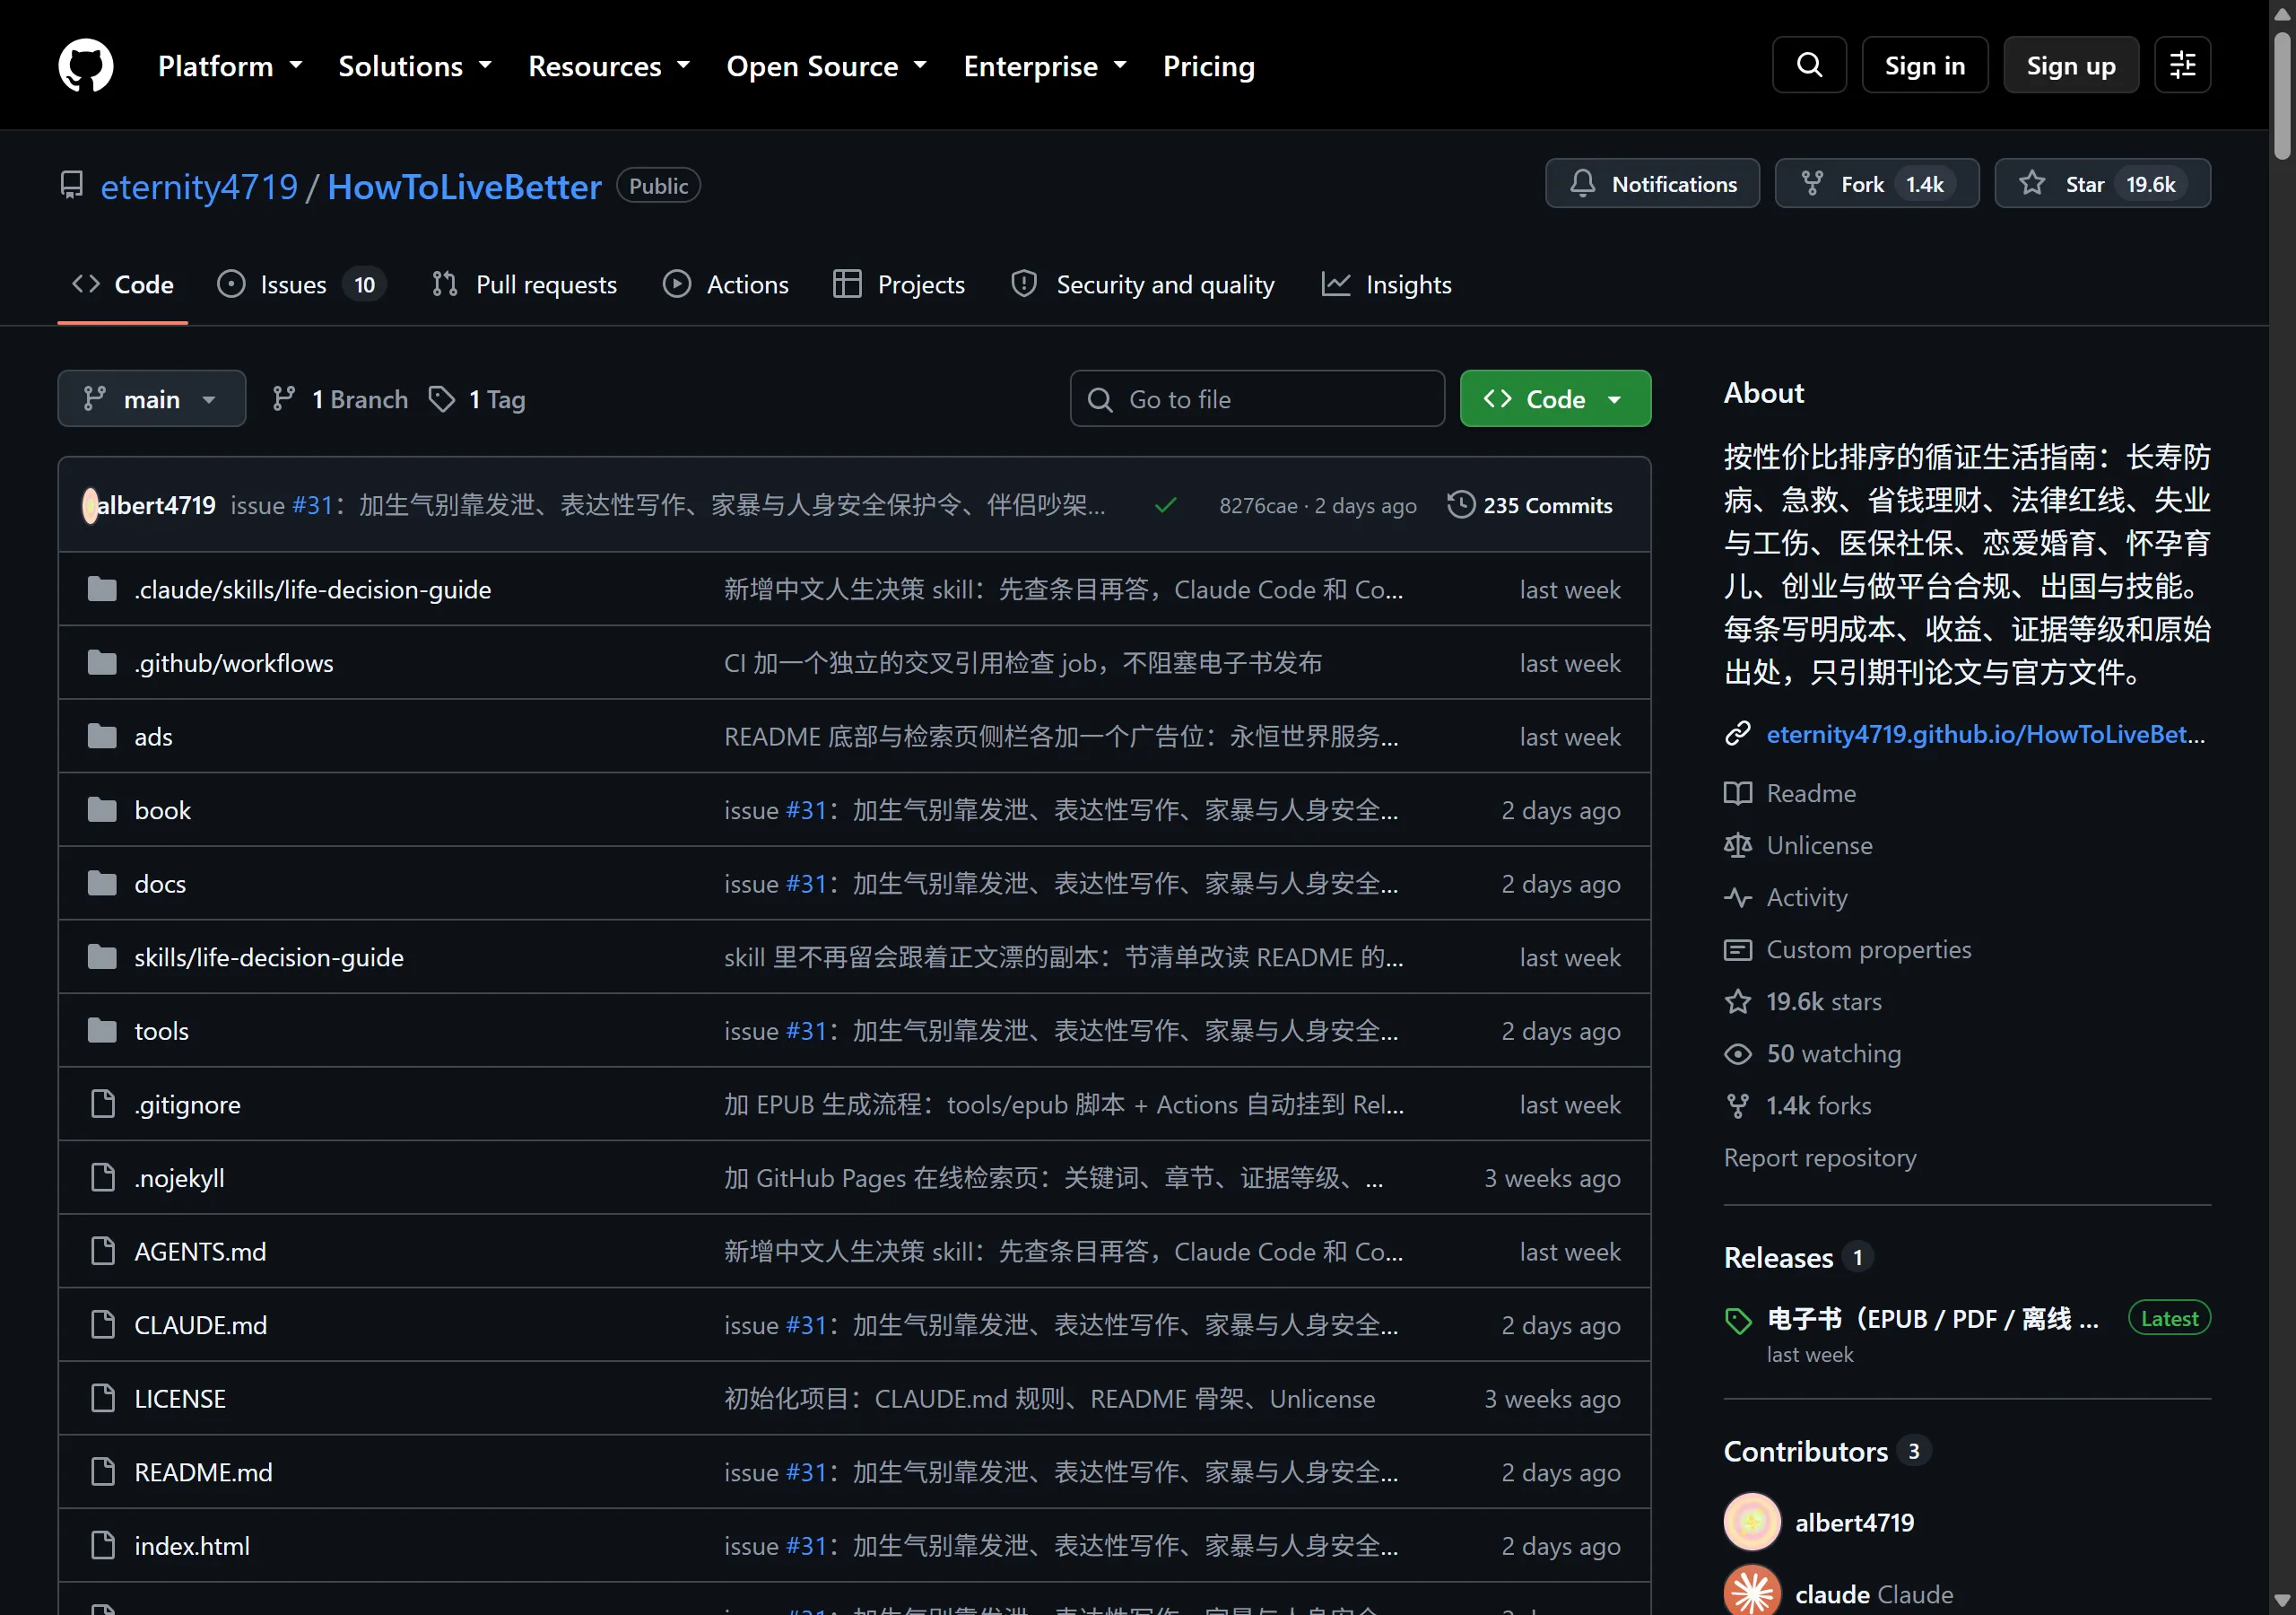Click Report repository link

pos(1819,1157)
